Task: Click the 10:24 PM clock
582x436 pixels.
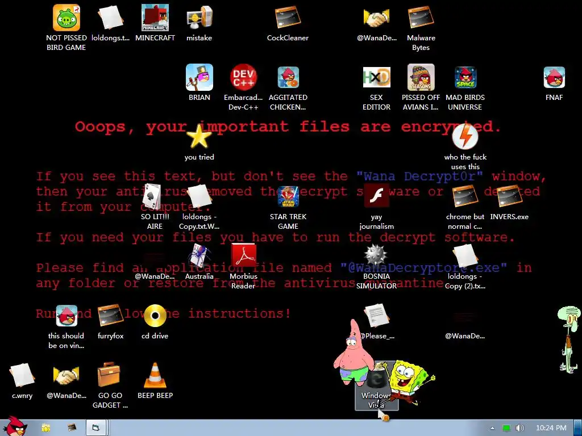Action: (551, 428)
